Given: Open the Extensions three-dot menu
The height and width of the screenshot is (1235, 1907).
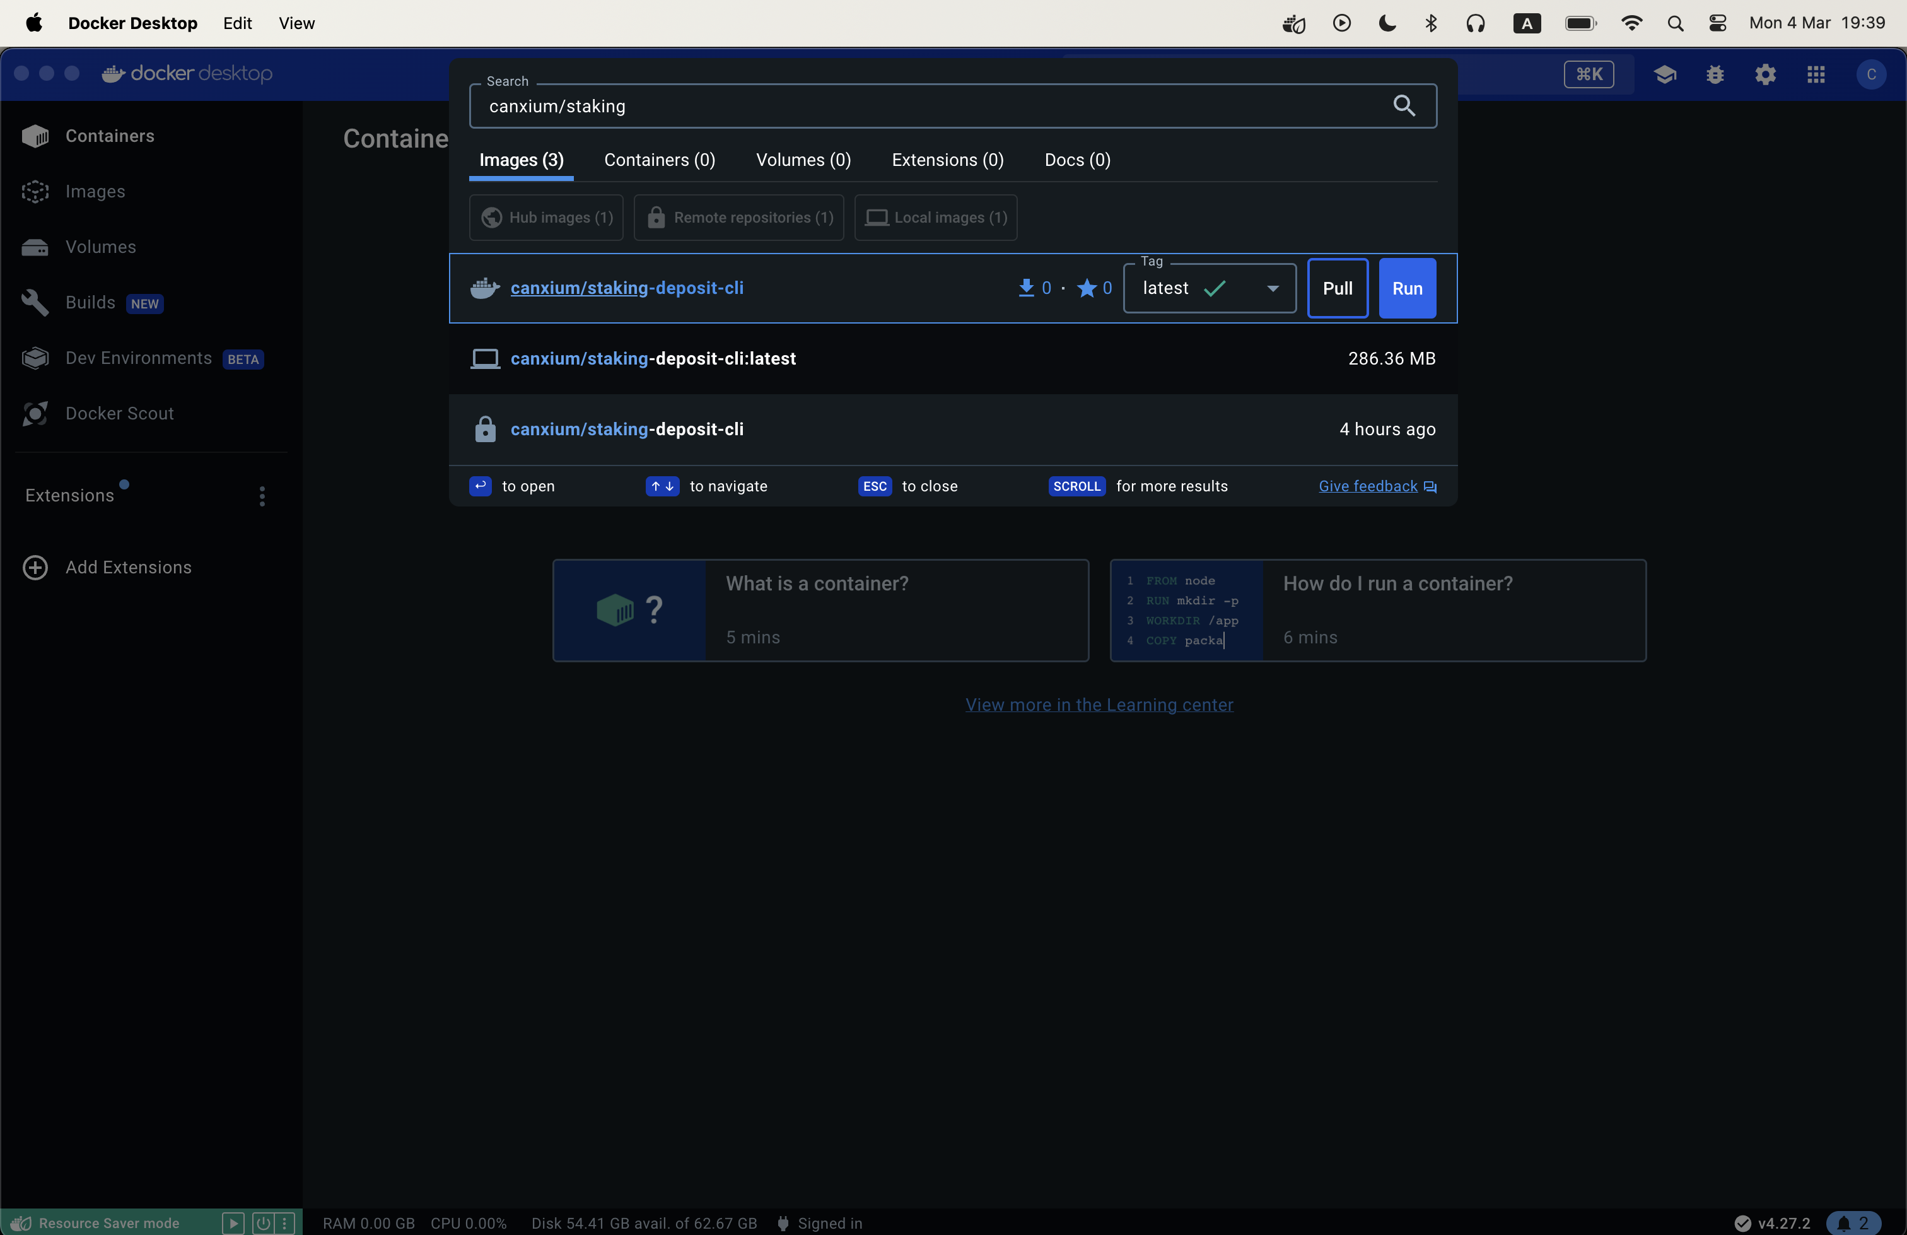Looking at the screenshot, I should 262,496.
